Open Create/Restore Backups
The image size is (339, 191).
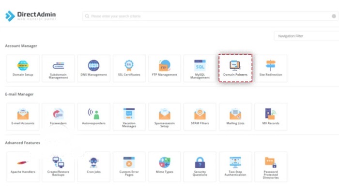click(x=58, y=167)
